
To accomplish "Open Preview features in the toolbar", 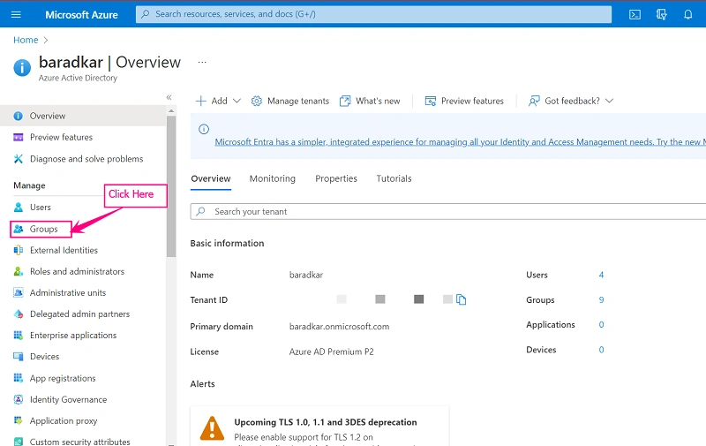I will tap(464, 101).
